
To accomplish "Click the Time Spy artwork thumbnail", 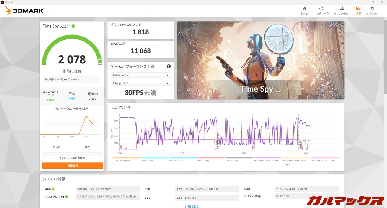I will [x=261, y=60].
